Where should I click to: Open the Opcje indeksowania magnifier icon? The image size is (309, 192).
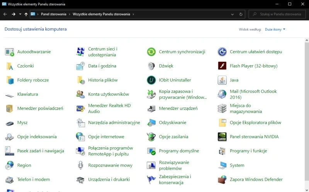point(9,137)
